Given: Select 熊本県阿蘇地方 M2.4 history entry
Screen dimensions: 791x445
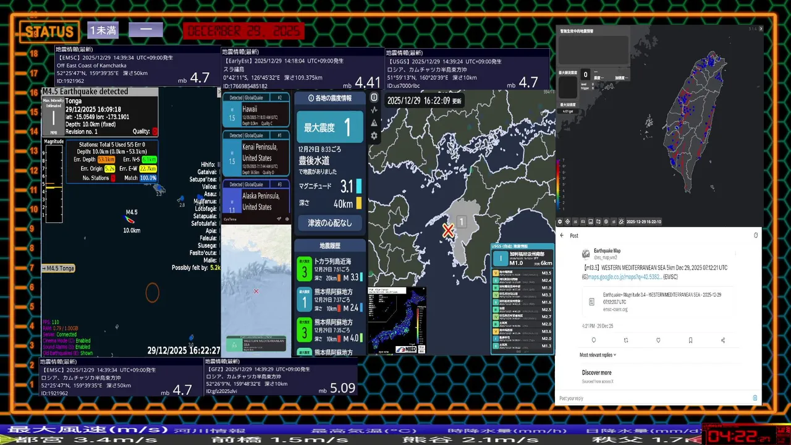Looking at the screenshot, I should pyautogui.click(x=331, y=299).
